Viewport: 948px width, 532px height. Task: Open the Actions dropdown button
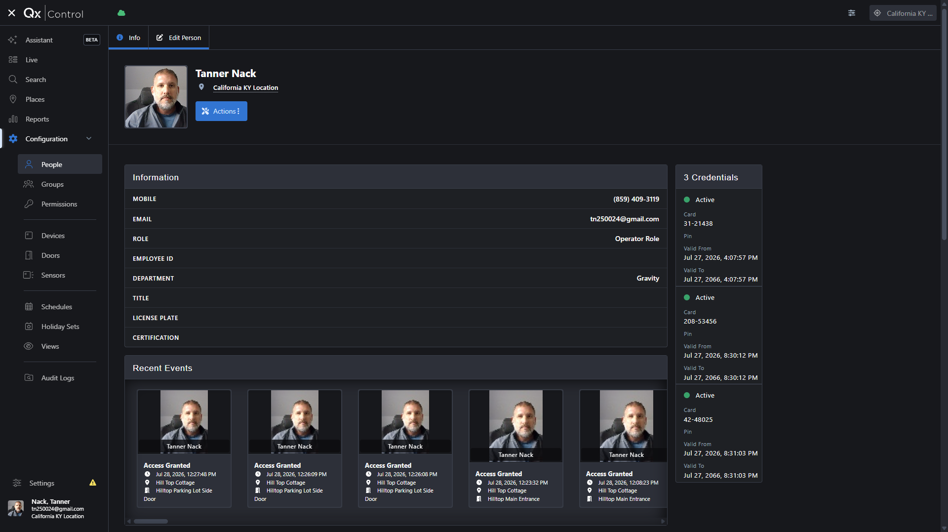[x=221, y=111]
